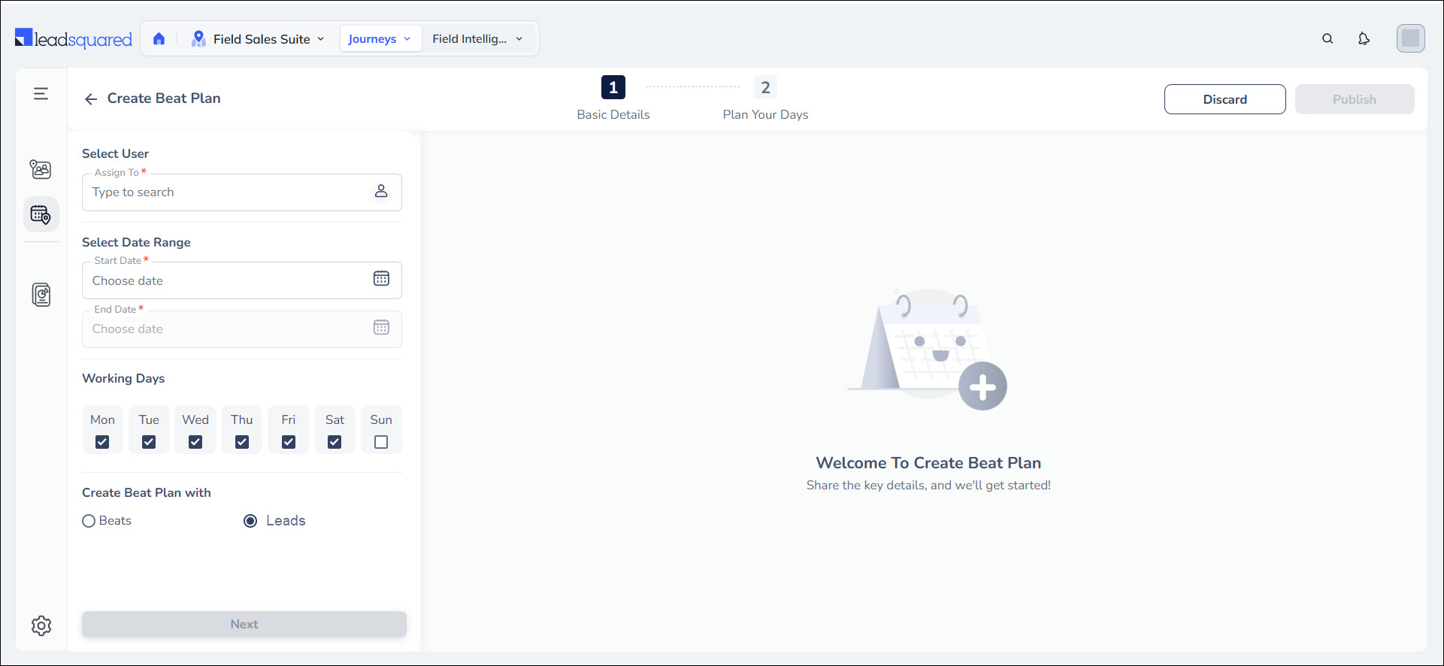
Task: Open the settings gear in sidebar
Action: (41, 625)
